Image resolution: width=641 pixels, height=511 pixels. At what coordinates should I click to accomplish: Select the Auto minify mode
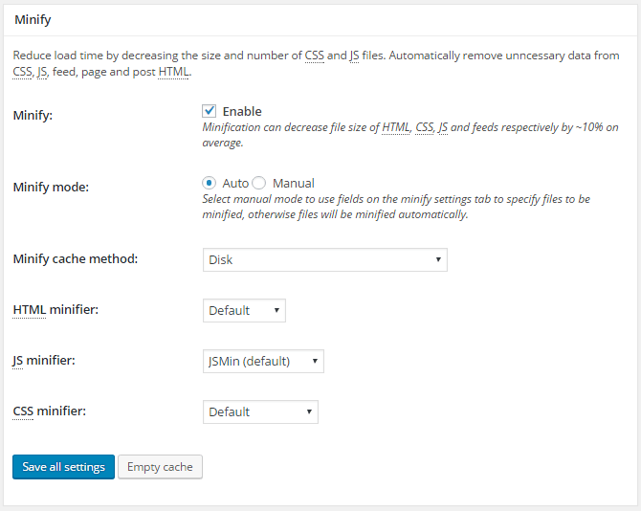point(209,183)
